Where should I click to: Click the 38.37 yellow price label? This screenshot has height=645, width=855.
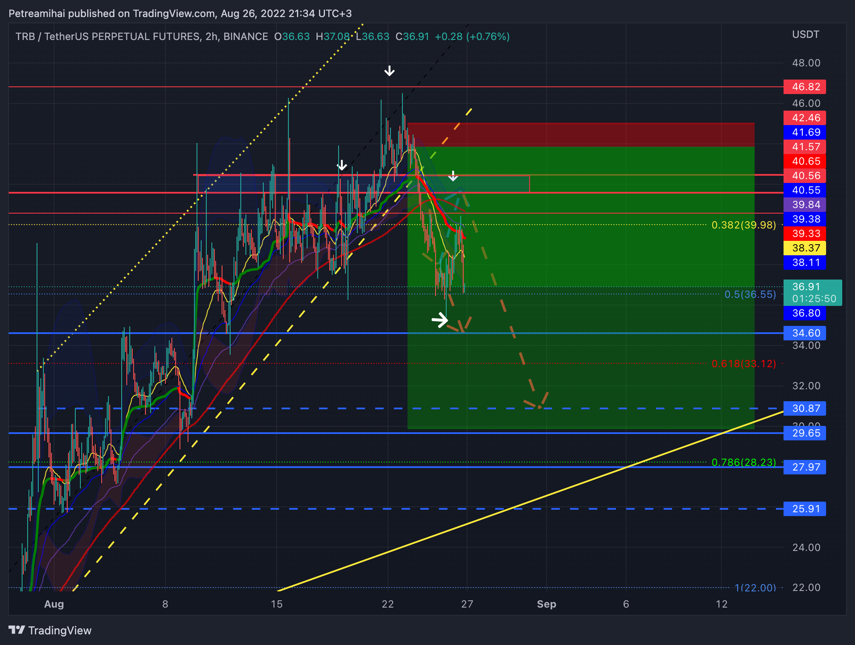click(x=804, y=248)
